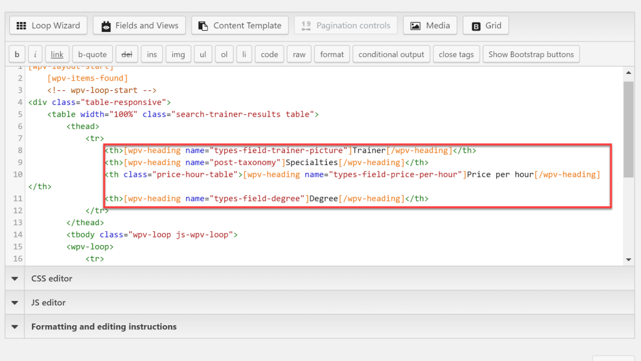Image resolution: width=641 pixels, height=361 pixels.
Task: Expand the CSS editor section
Action: [x=52, y=278]
